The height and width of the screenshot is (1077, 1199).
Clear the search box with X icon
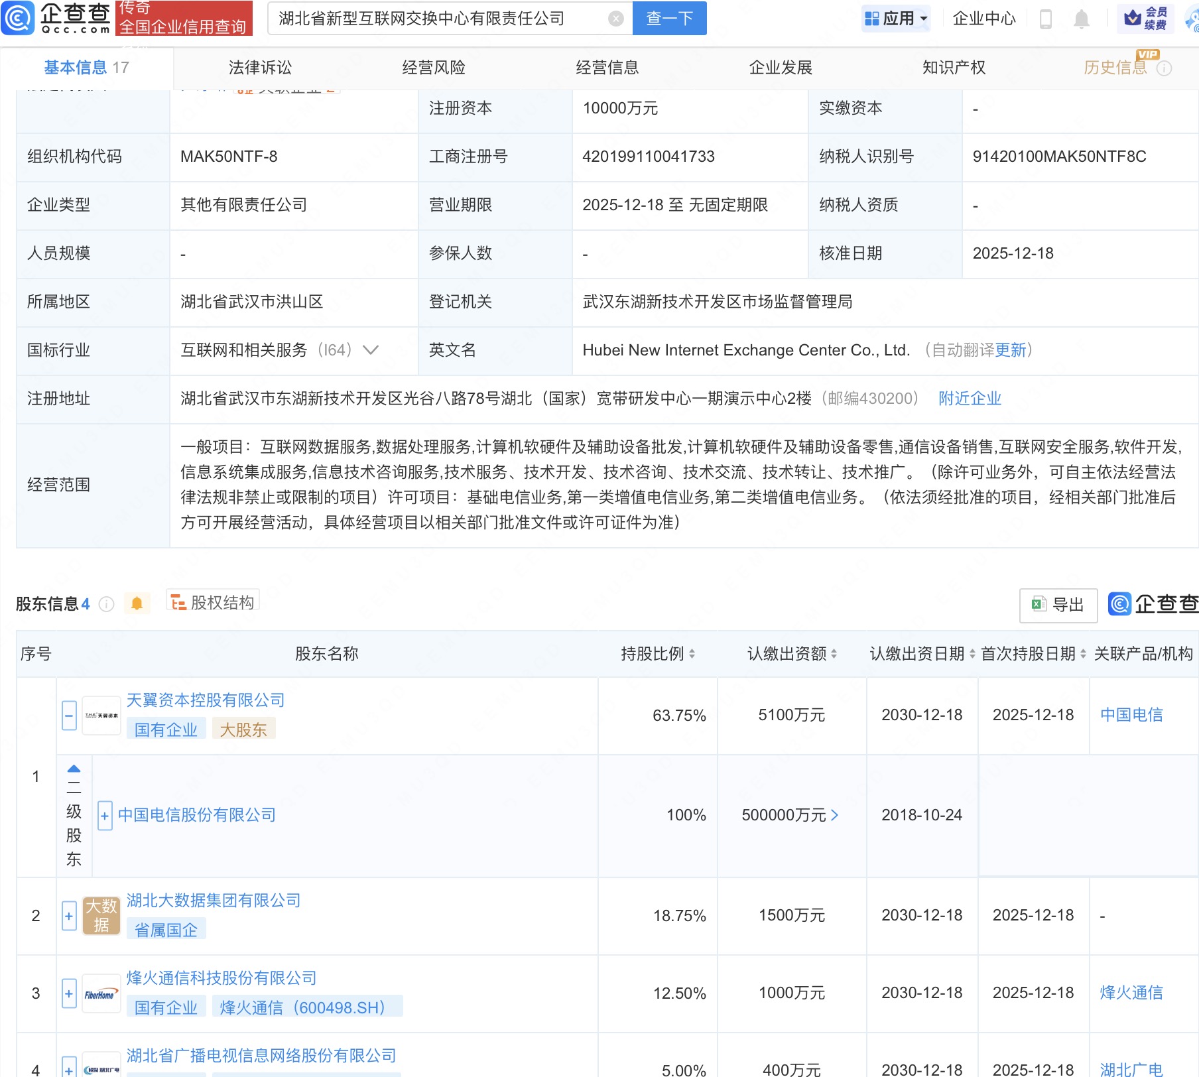615,19
